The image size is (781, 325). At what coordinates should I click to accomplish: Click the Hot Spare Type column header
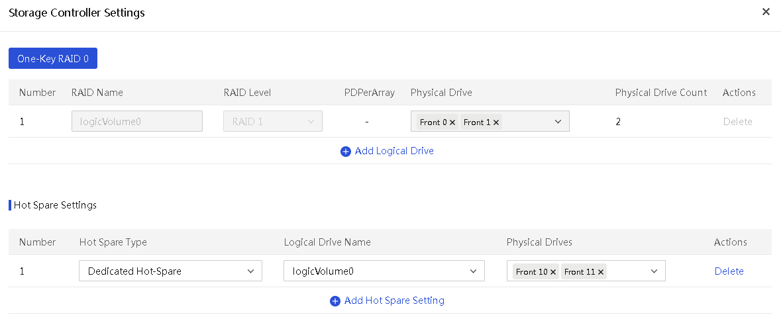tap(113, 242)
